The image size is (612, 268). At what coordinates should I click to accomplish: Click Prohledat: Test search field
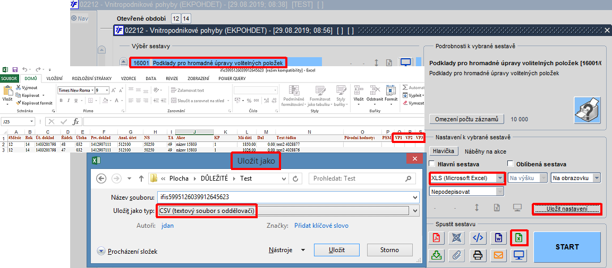362,178
